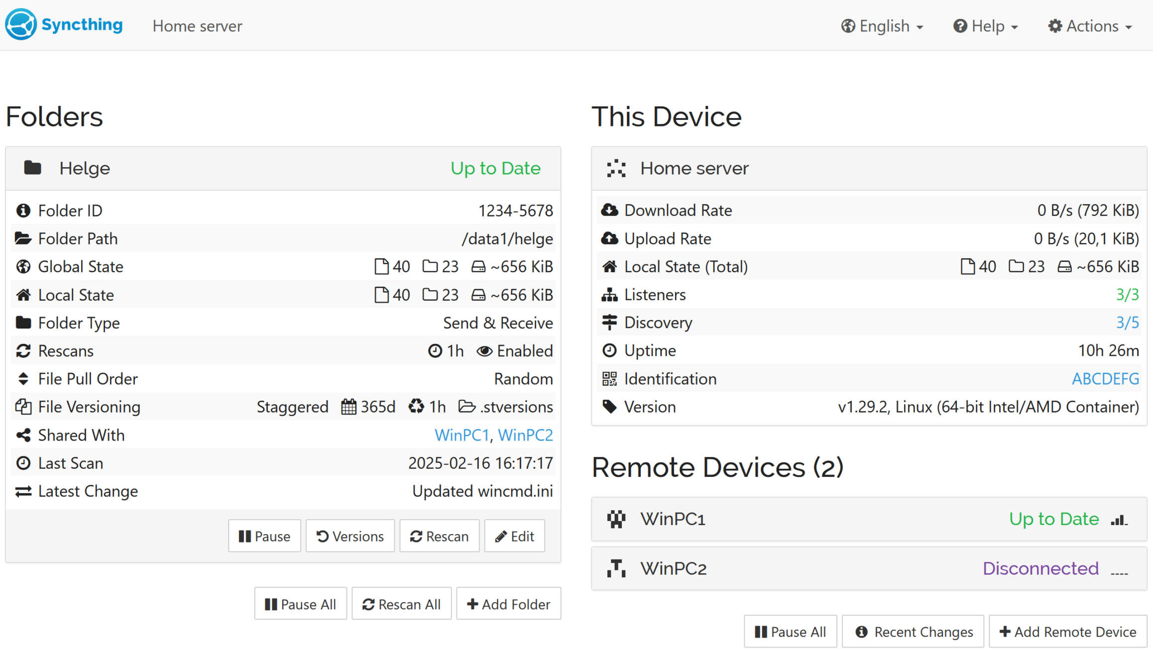Image resolution: width=1153 pixels, height=654 pixels.
Task: Expand the WinPC2 disconnected device row
Action: tap(869, 568)
